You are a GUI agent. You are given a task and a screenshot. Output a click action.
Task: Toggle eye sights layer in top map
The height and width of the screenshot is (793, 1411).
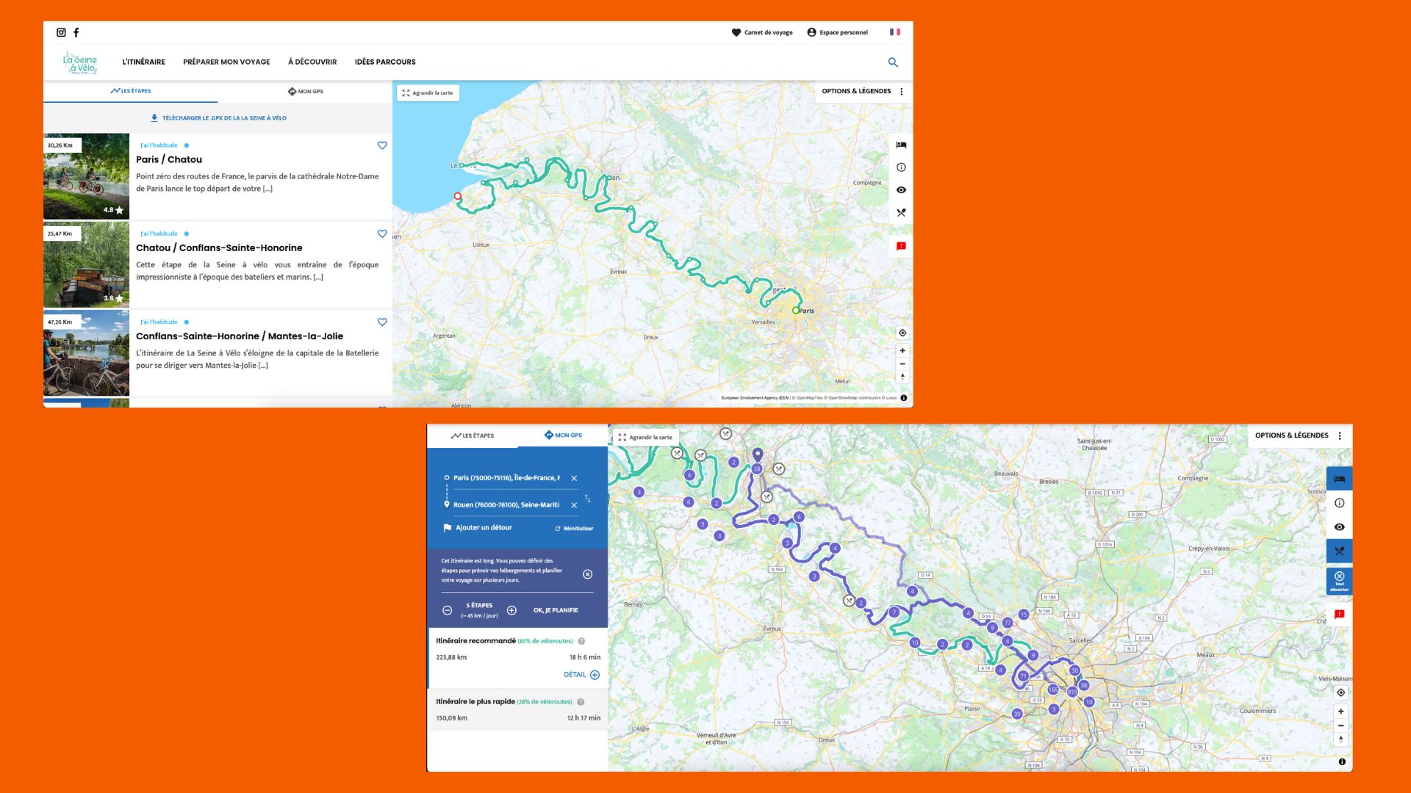901,190
